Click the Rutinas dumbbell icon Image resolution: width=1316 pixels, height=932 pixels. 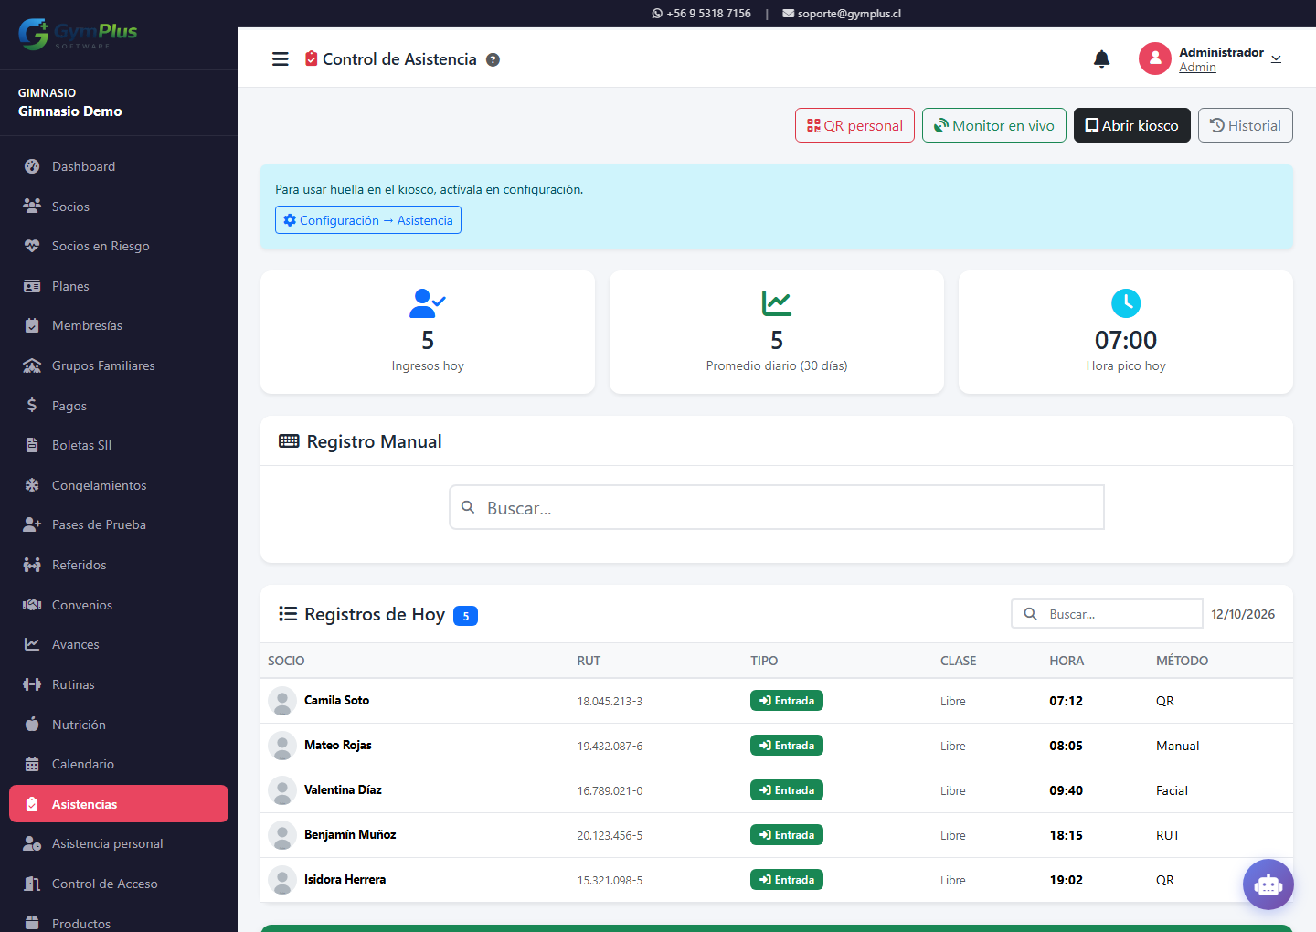tap(32, 684)
